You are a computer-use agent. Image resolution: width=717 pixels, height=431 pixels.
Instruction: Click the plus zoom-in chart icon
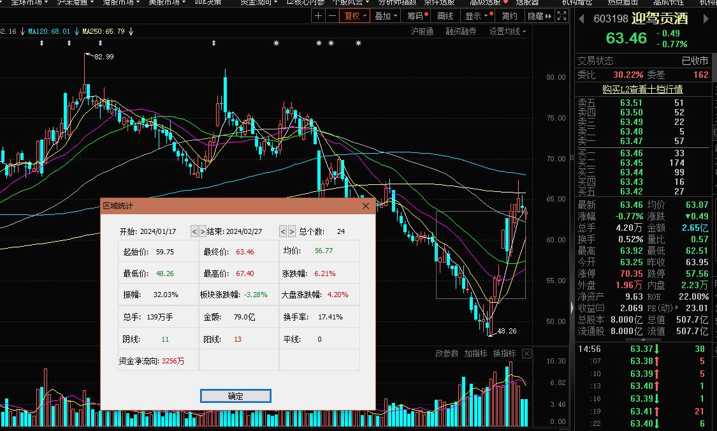[x=318, y=16]
